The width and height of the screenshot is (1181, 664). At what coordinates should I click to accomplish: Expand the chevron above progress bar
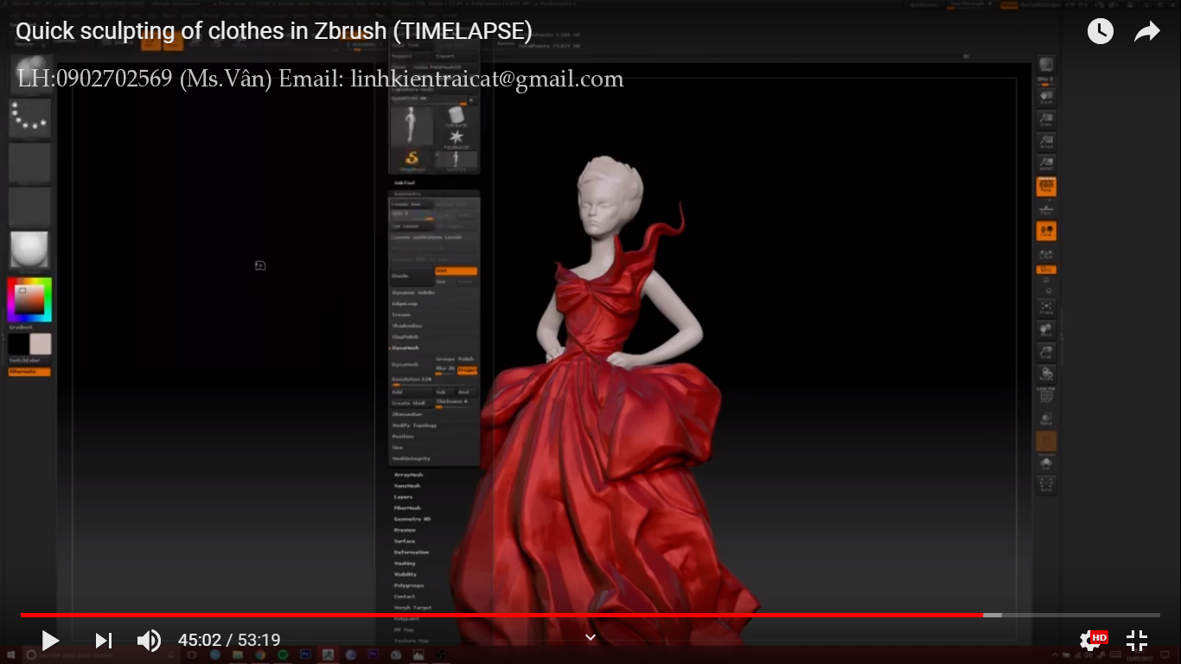click(590, 637)
